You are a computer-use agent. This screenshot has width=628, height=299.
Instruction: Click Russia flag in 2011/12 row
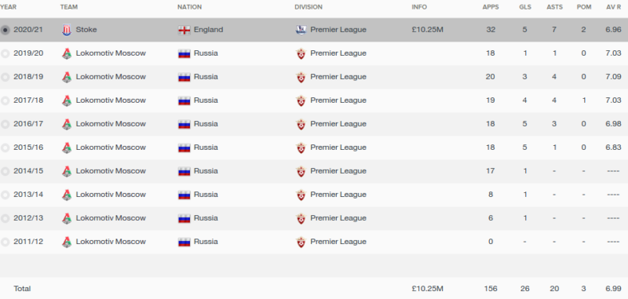pos(184,242)
